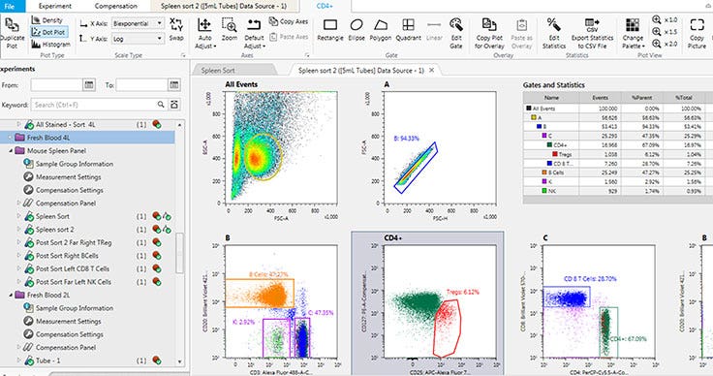Open the X Axis scale dropdown
The image size is (713, 376).
pos(138,23)
